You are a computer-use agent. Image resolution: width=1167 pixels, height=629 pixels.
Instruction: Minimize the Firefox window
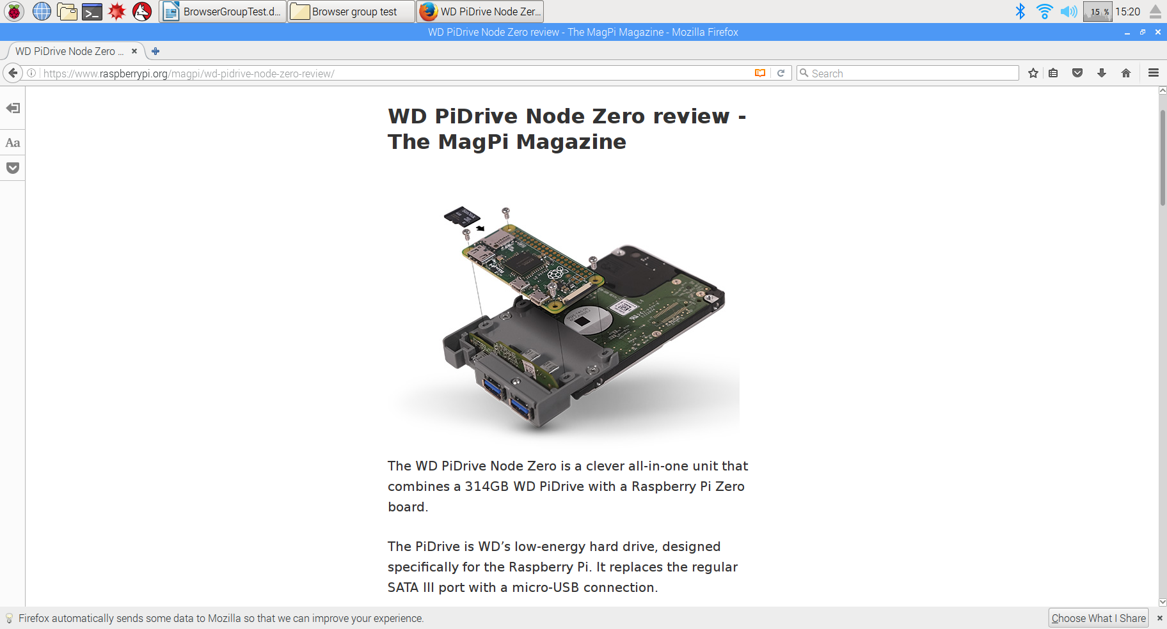(1127, 32)
